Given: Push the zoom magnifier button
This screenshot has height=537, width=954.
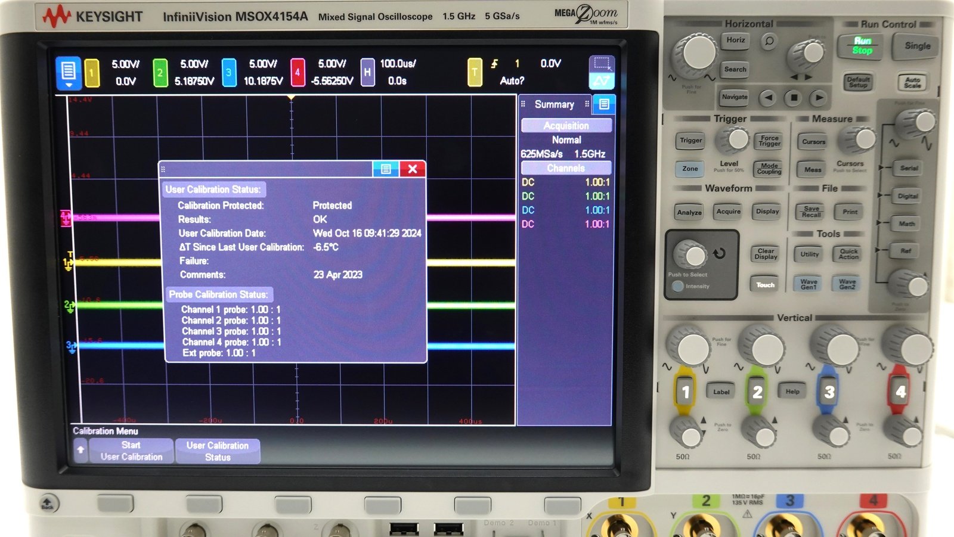Looking at the screenshot, I should pyautogui.click(x=769, y=41).
